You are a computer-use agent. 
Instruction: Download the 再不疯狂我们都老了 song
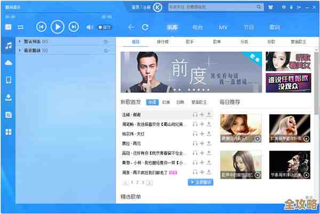pos(209,172)
